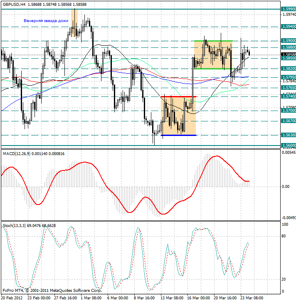
Task: Click the Stochastic 20 level label
Action: 284,279
